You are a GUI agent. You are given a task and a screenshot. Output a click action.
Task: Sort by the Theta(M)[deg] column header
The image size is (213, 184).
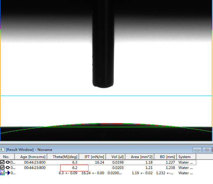[65, 157]
